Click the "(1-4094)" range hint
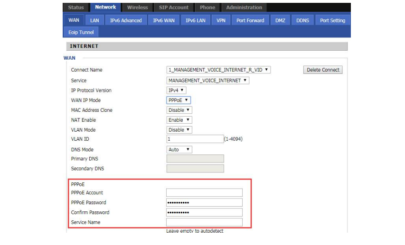This screenshot has height=245, width=405. pyautogui.click(x=233, y=139)
